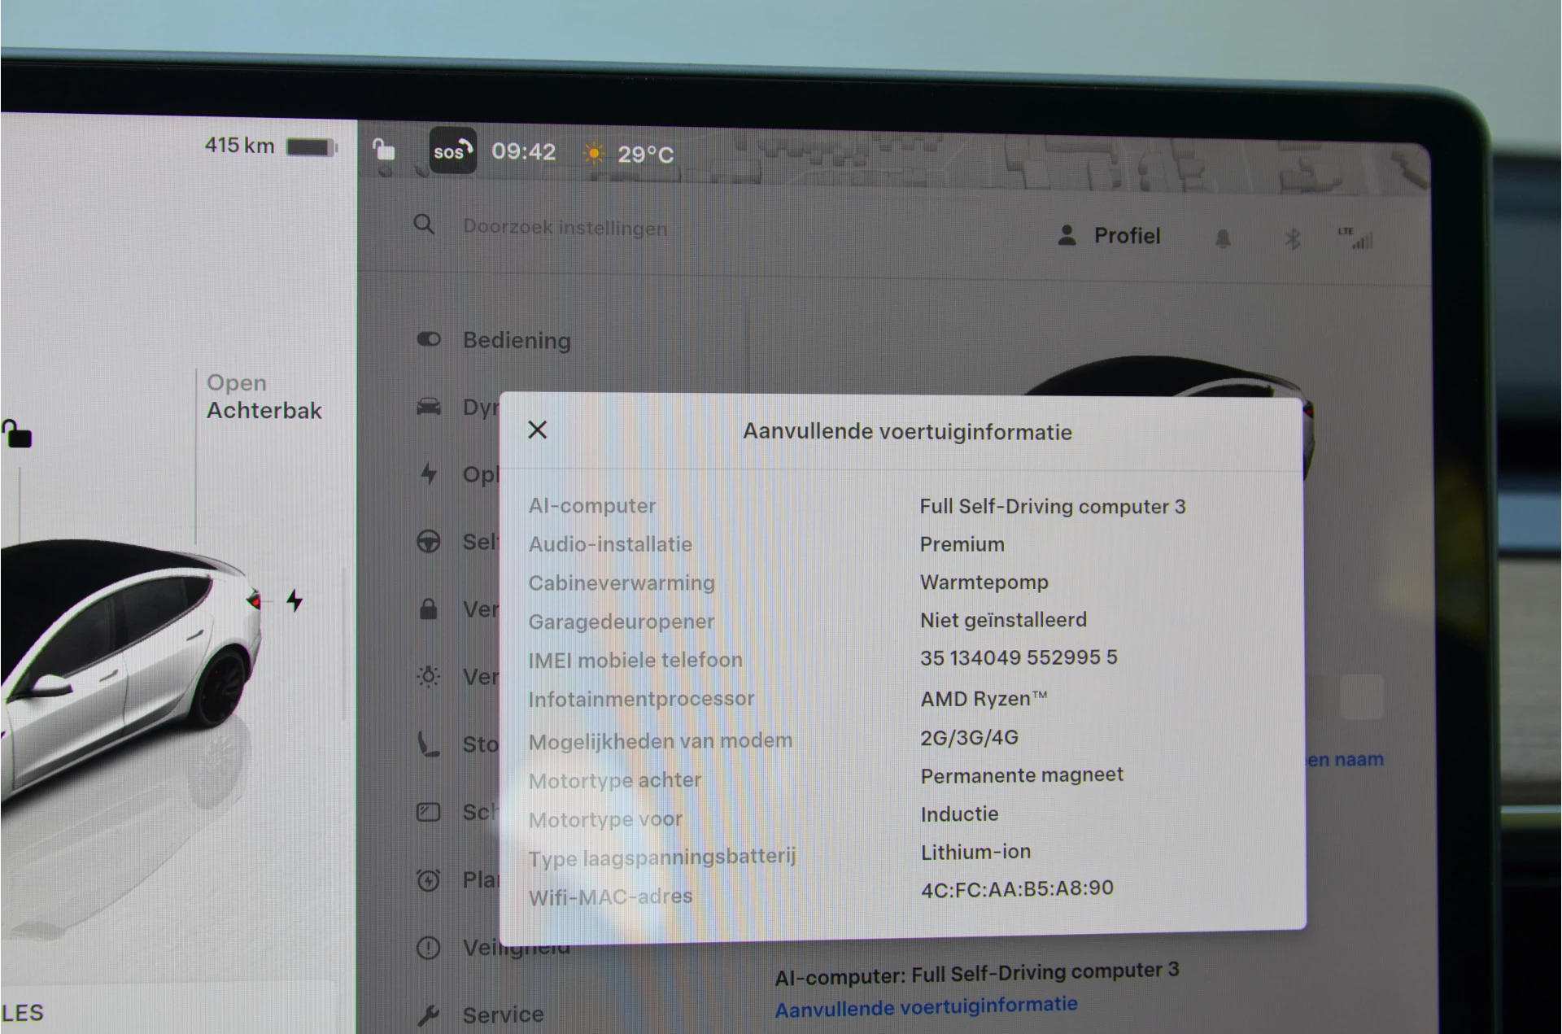Tap the display screen menu icon

click(429, 812)
